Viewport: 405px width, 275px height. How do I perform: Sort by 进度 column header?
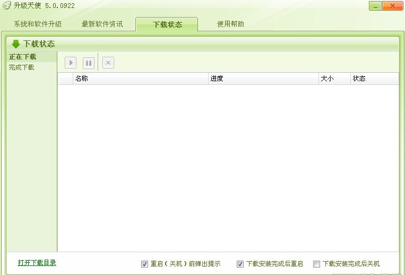pyautogui.click(x=263, y=79)
